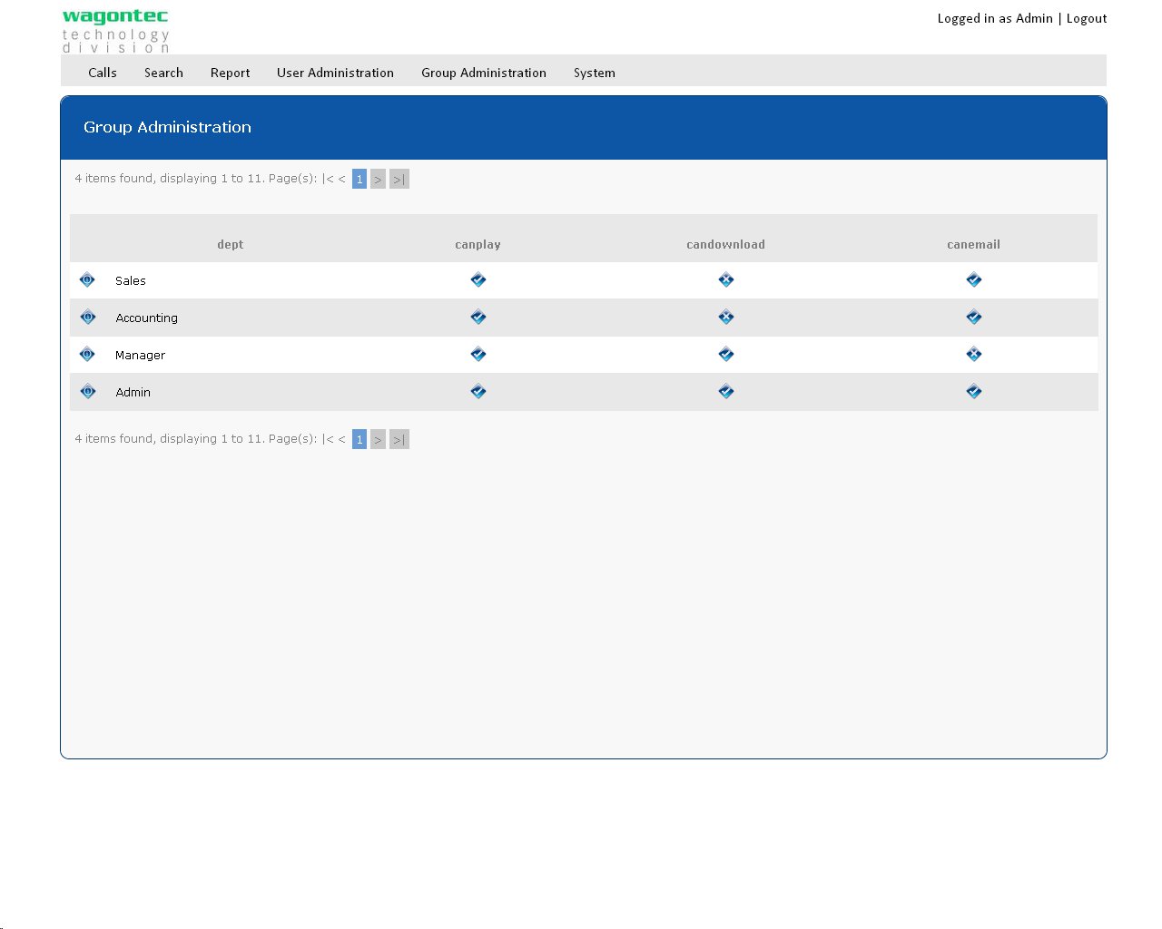Viewport: 1162px width, 929px height.
Task: Select the Accounting department name
Action: click(x=147, y=318)
